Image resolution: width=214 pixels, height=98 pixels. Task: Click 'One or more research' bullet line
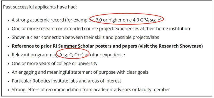(x=101, y=29)
